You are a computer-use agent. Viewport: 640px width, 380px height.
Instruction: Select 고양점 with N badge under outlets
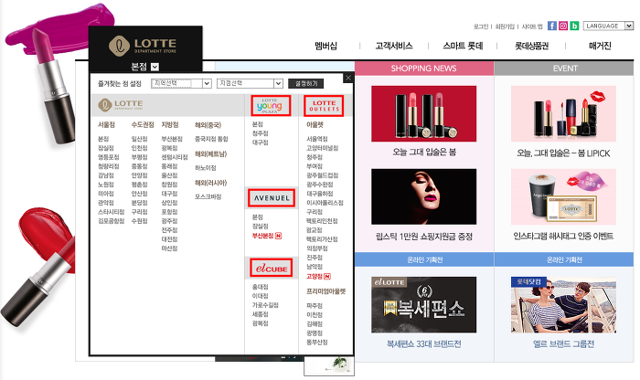[318, 277]
